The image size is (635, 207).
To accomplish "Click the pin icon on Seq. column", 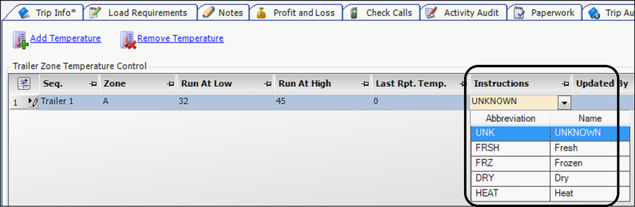I will coord(93,84).
